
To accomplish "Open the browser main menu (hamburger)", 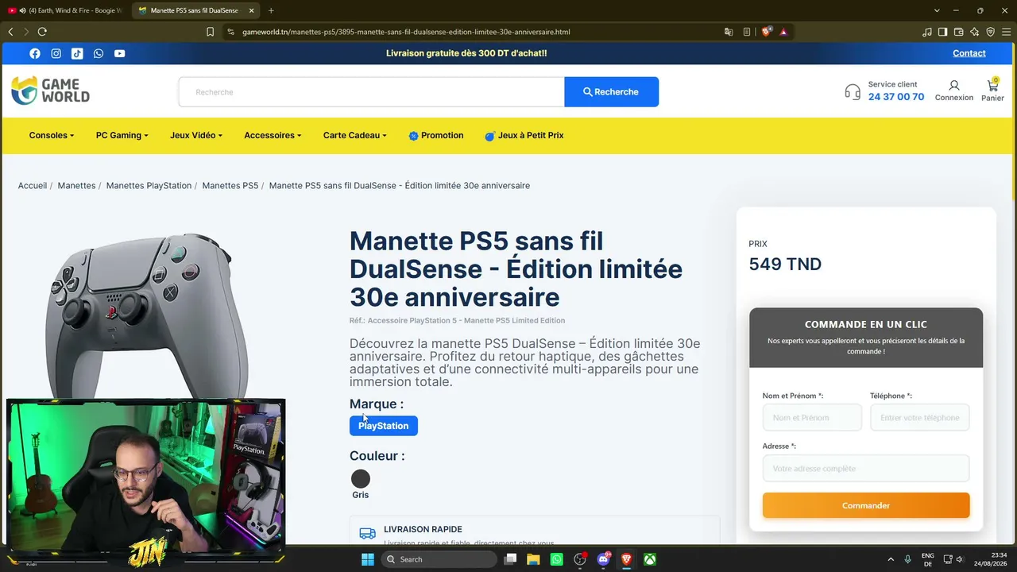I will [x=1005, y=32].
